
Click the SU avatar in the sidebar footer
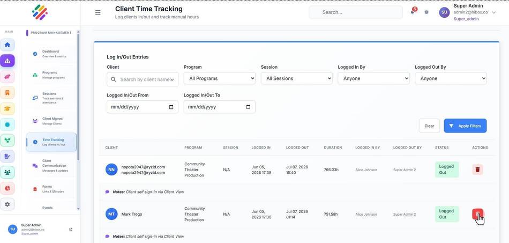[x=13, y=229]
